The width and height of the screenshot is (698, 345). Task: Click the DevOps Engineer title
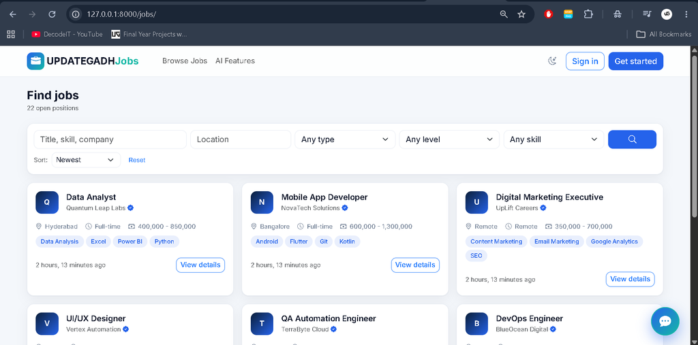(x=530, y=318)
